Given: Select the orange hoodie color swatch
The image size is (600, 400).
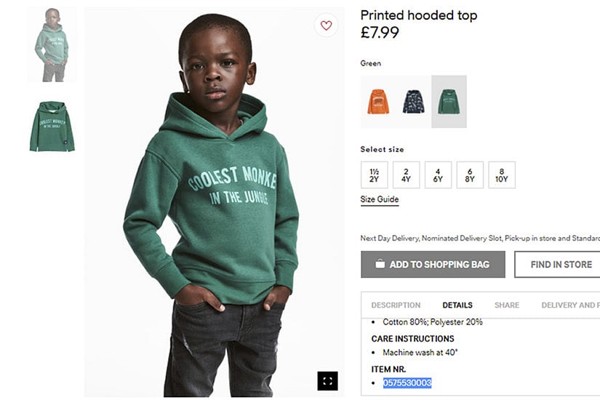Looking at the screenshot, I should [378, 102].
